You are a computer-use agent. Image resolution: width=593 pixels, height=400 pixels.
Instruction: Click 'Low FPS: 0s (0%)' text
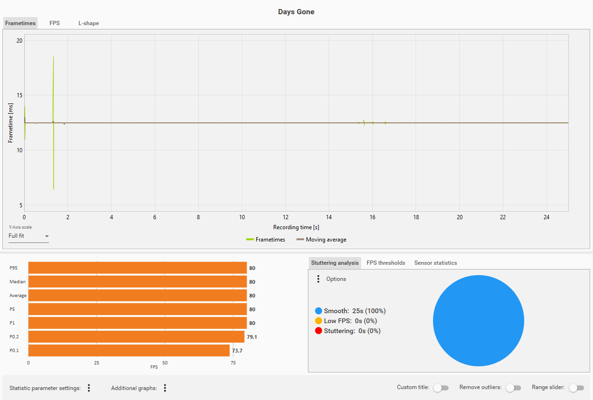pyautogui.click(x=351, y=321)
